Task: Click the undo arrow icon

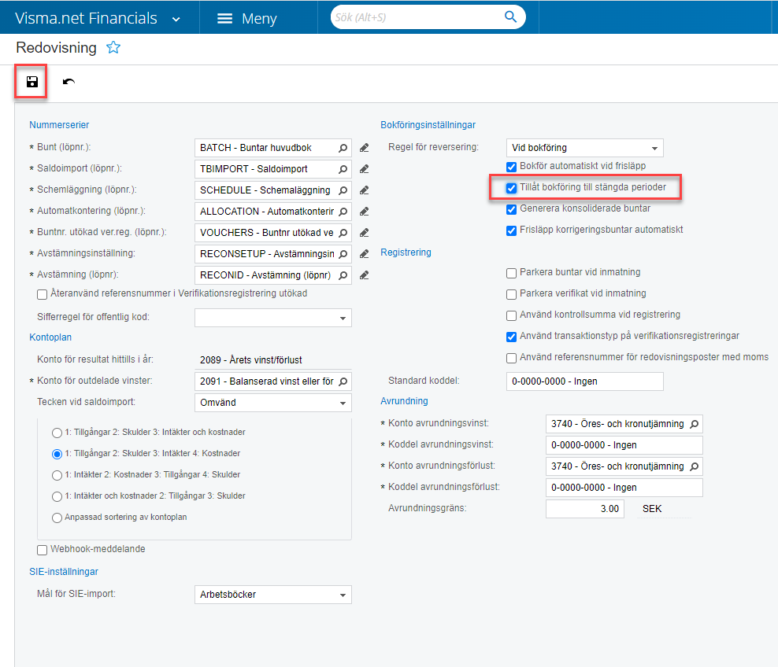Action: (x=69, y=82)
